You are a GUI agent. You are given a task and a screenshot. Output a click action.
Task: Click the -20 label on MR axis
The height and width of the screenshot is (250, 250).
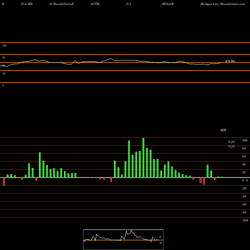click(x=244, y=188)
